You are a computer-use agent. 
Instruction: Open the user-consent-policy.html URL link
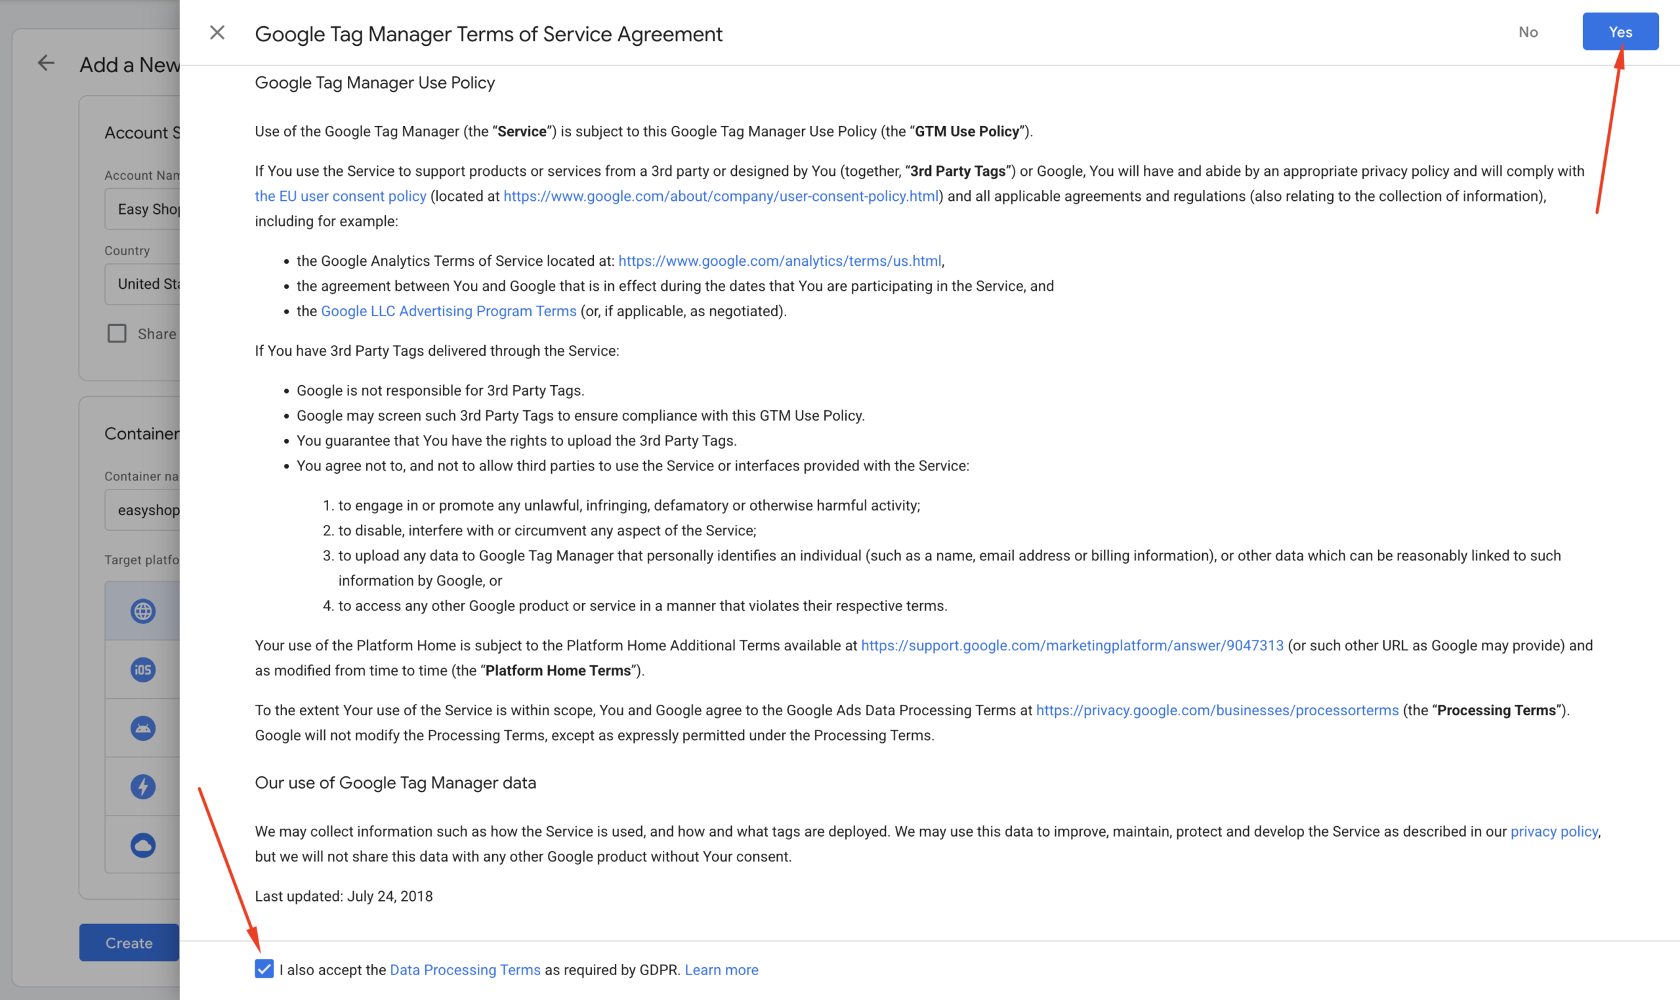pyautogui.click(x=721, y=196)
